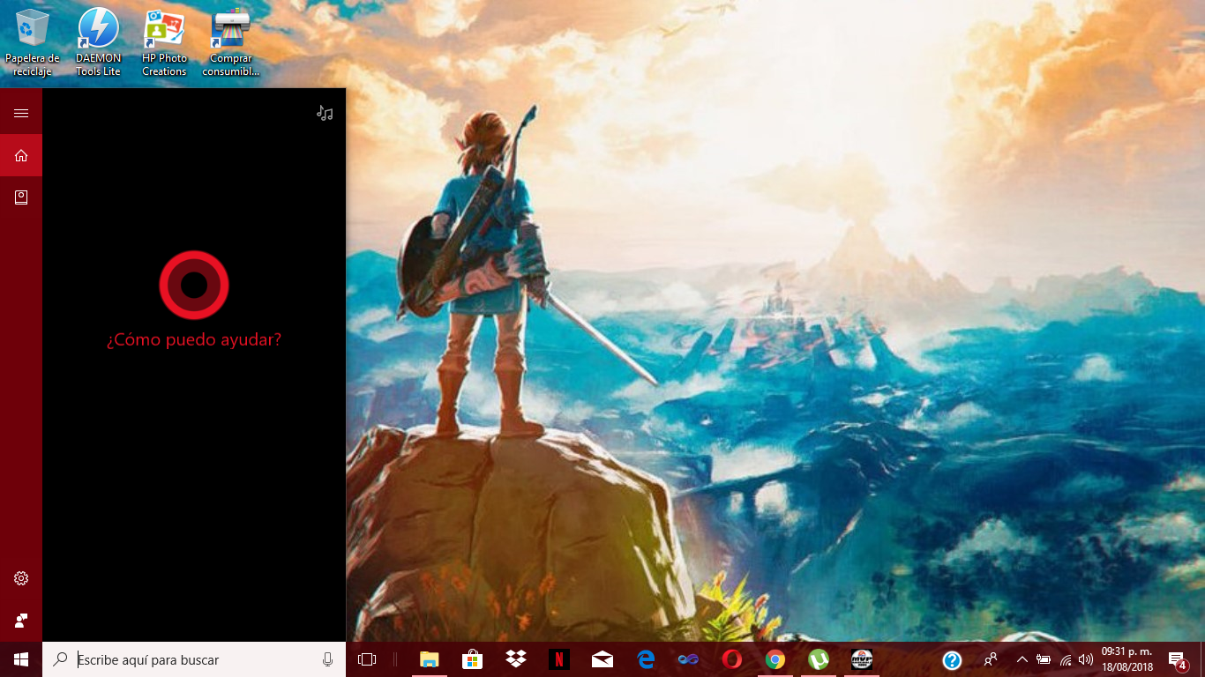The height and width of the screenshot is (677, 1205).
Task: Open Cortana settings gear
Action: coord(21,578)
